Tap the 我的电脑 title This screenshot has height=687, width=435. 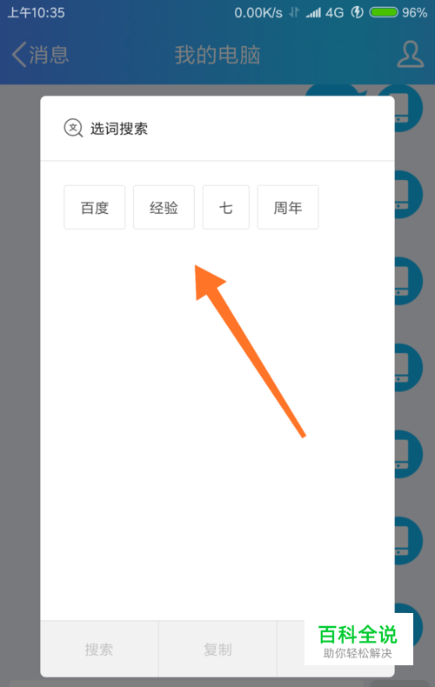217,55
